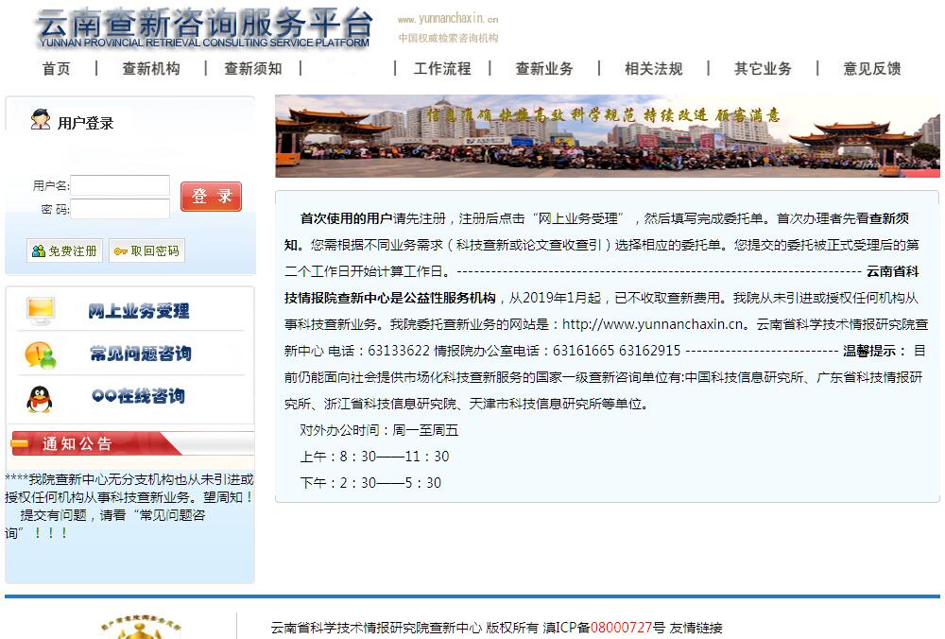This screenshot has height=639, width=945.
Task: Select 工作流程 from the top menu
Action: (x=441, y=68)
